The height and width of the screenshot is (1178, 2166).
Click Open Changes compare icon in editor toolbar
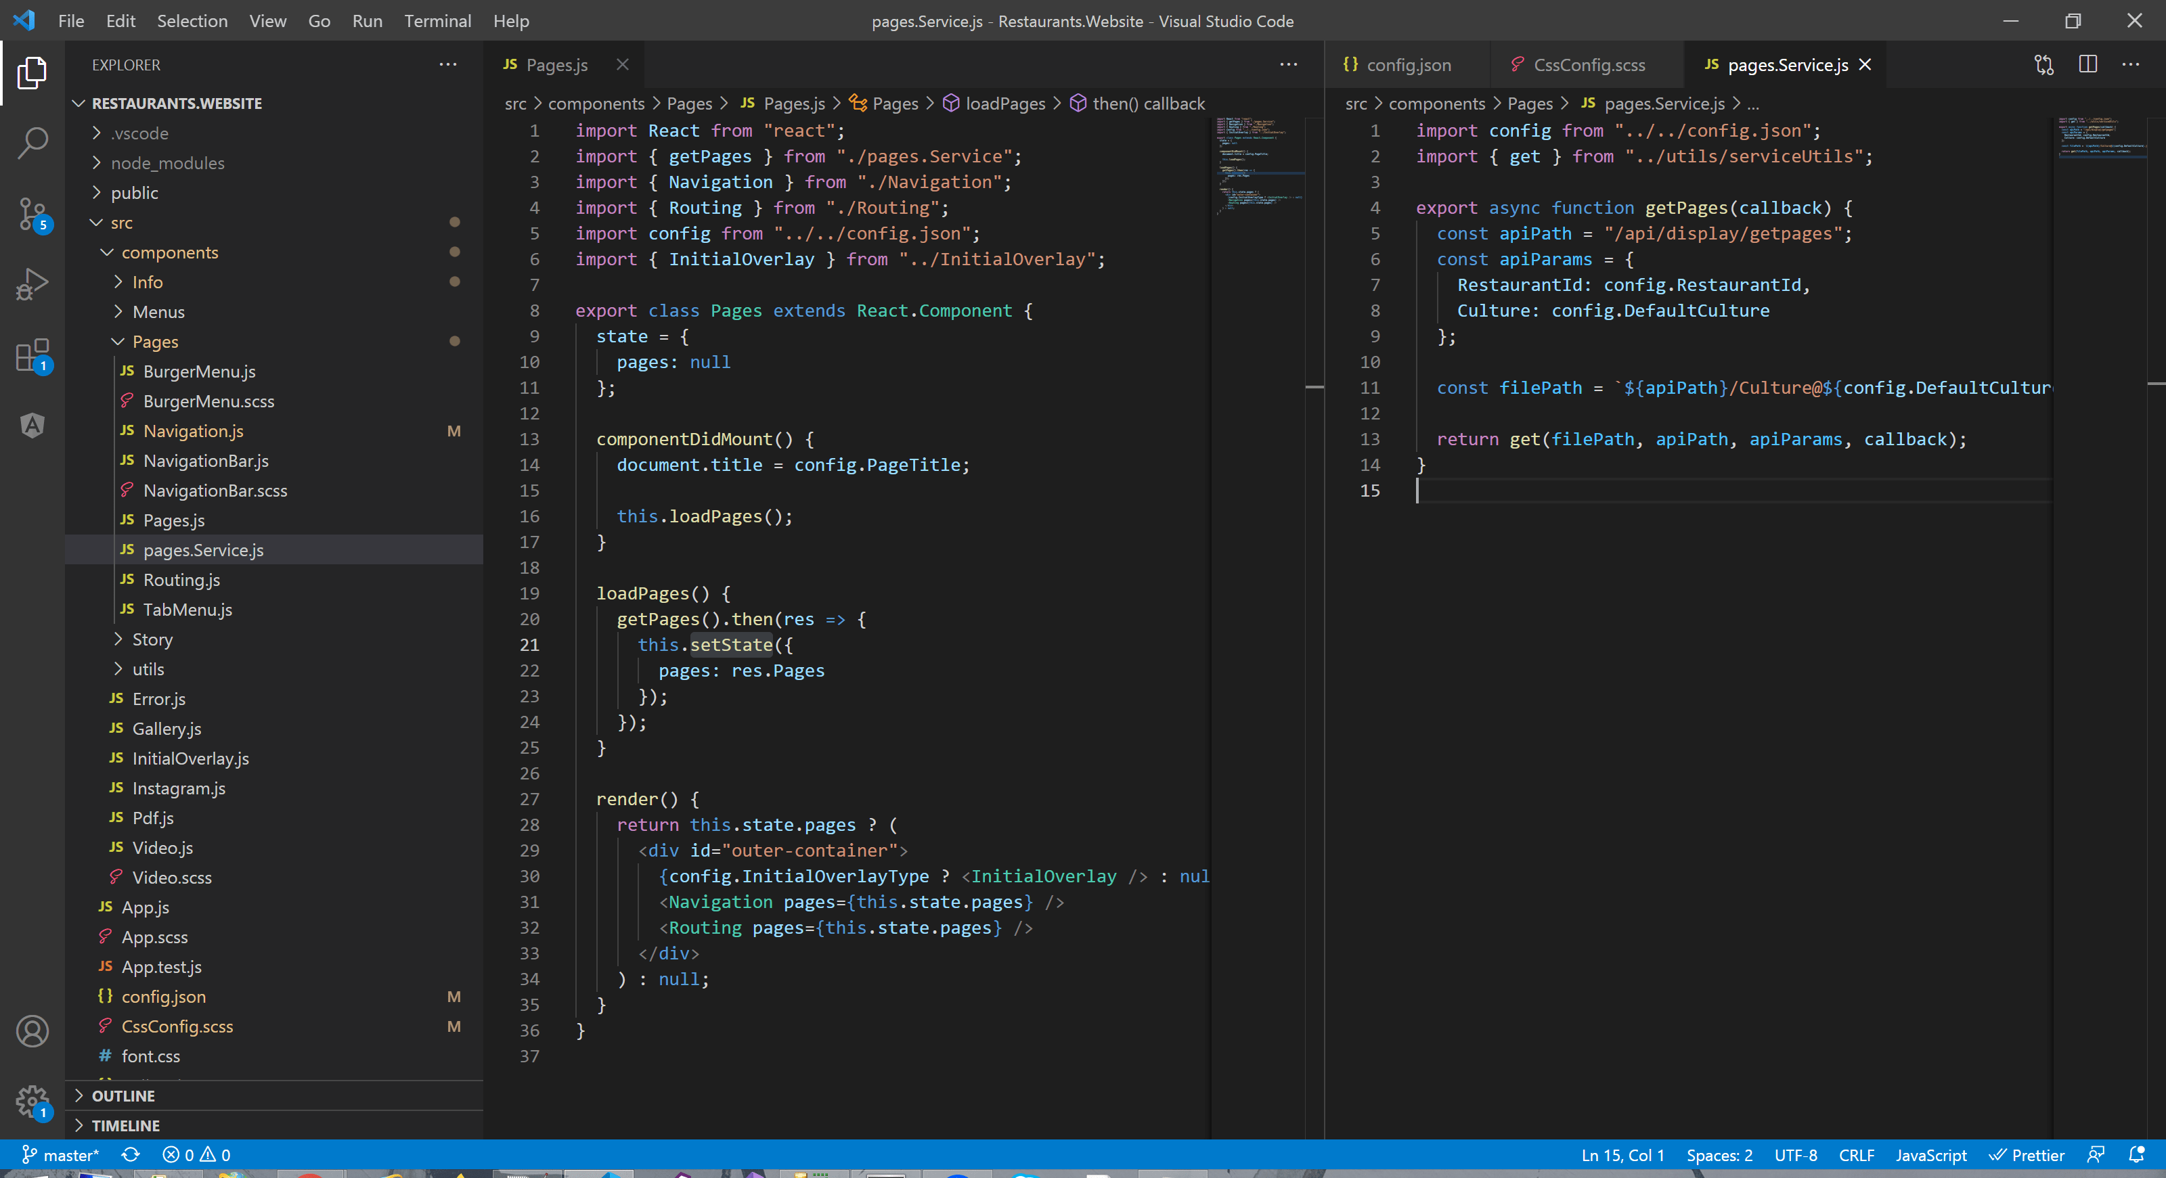click(2044, 65)
